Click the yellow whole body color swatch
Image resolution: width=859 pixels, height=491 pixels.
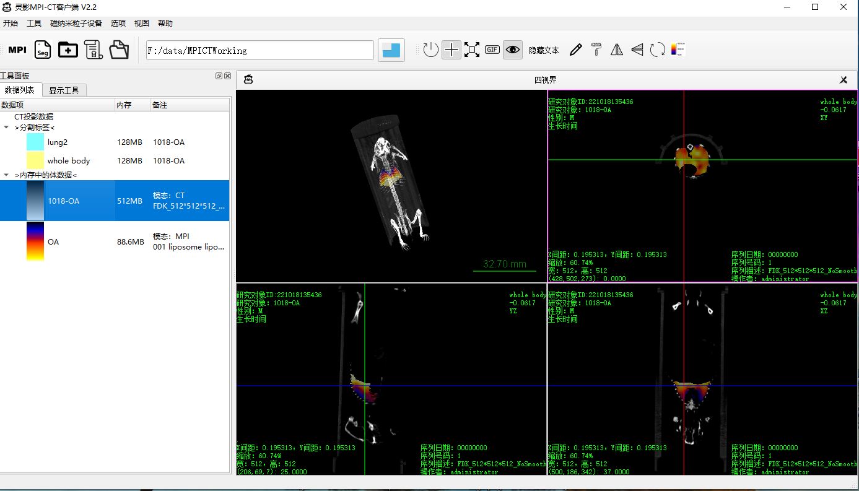coord(35,160)
